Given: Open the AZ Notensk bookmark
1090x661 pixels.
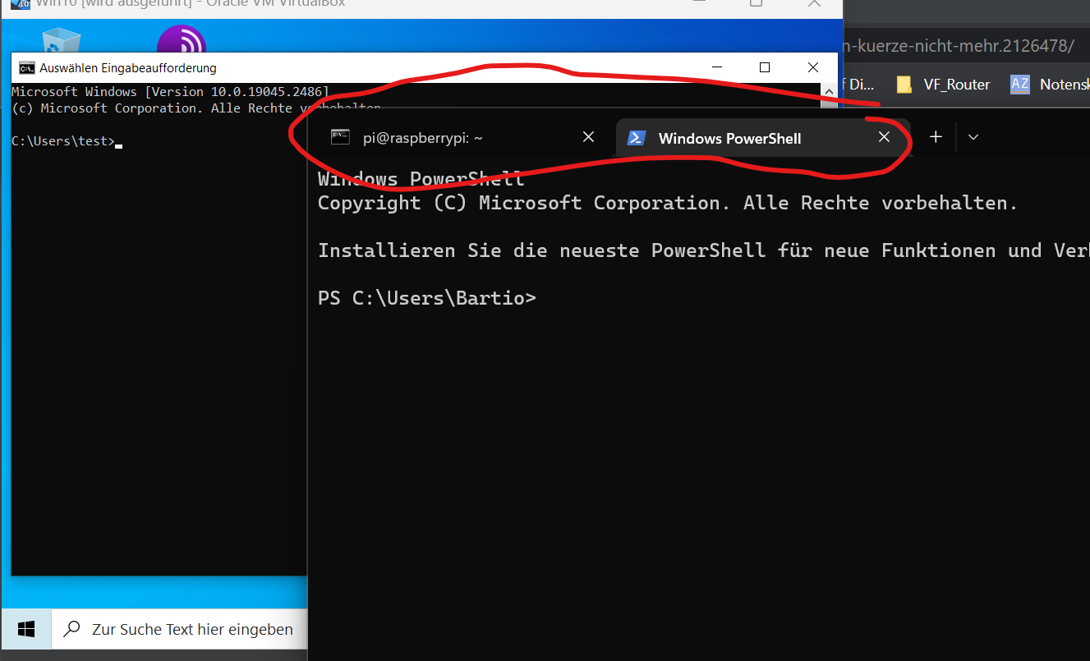Looking at the screenshot, I should 1049,84.
